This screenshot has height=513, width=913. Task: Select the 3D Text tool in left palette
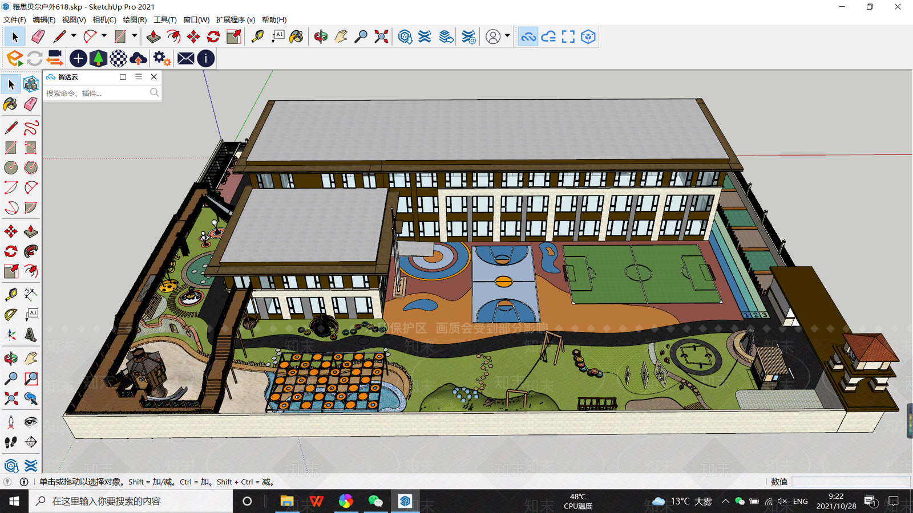click(x=31, y=335)
